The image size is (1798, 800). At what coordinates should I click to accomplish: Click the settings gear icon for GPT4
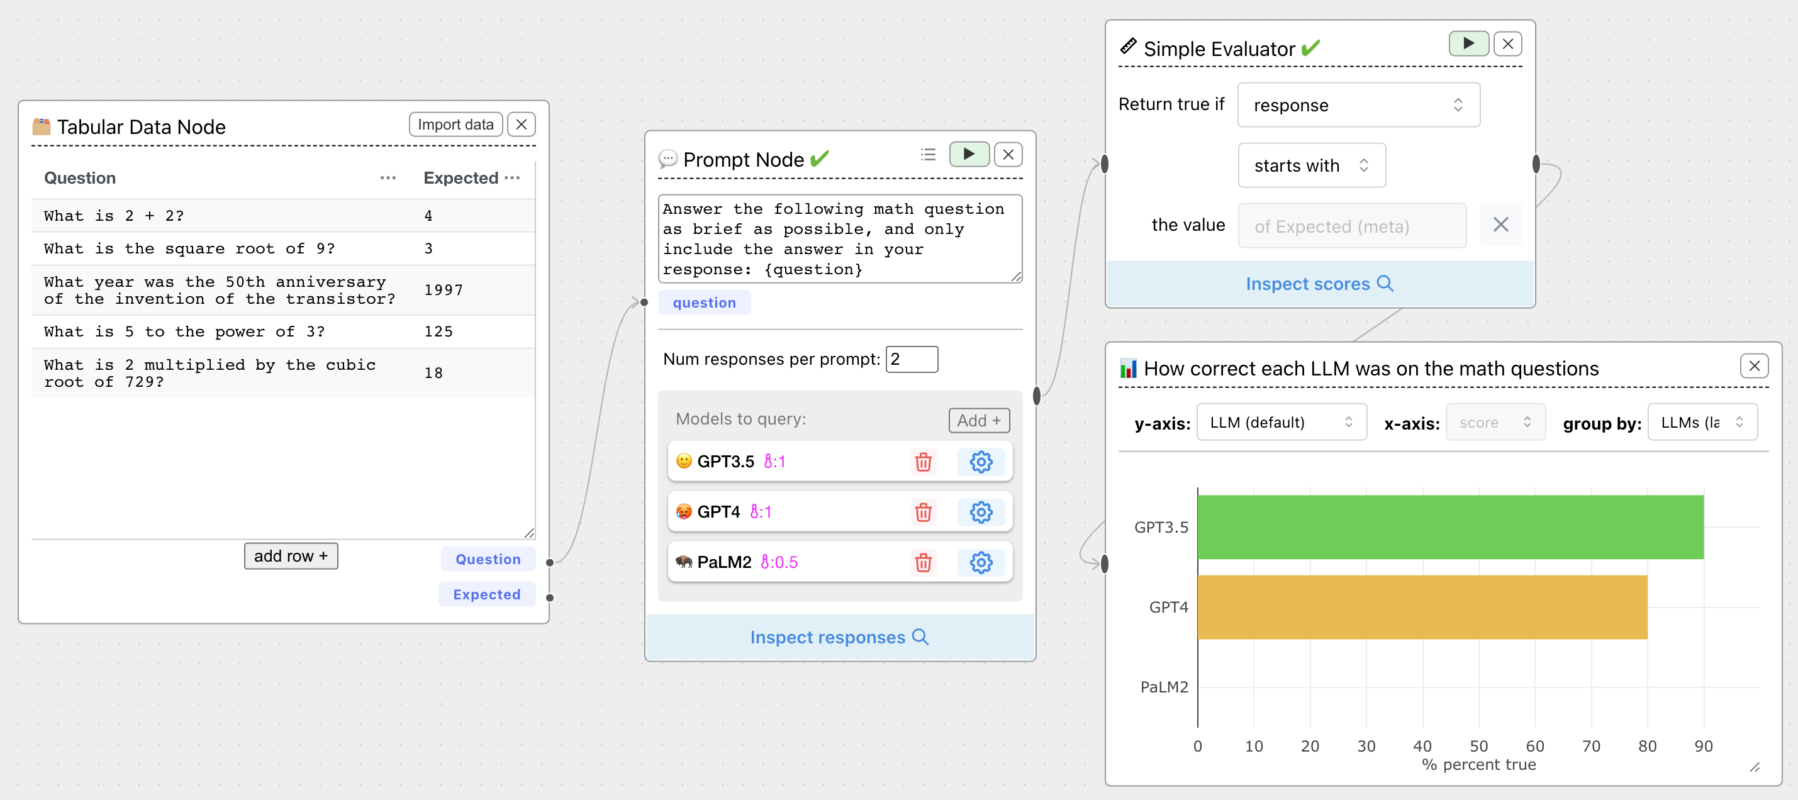click(980, 511)
